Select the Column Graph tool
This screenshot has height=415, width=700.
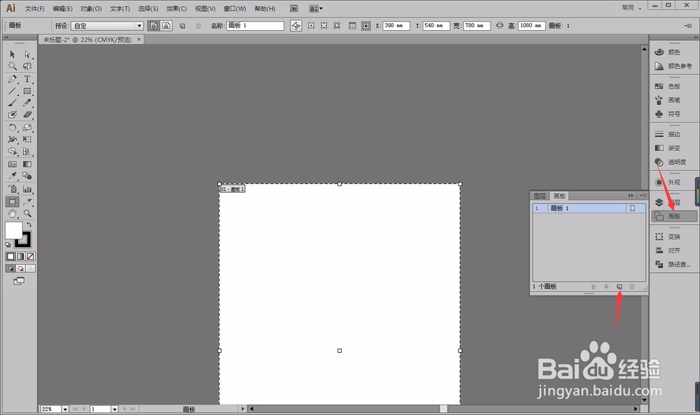(x=27, y=189)
